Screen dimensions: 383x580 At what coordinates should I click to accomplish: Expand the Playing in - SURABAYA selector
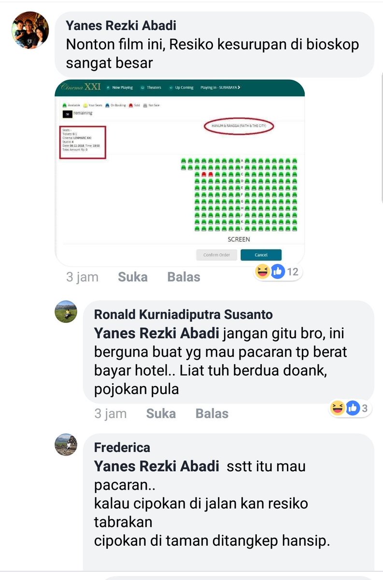[x=220, y=87]
